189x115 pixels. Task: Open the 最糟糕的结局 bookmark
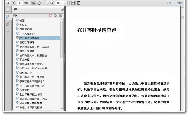pyautogui.click(x=27, y=42)
